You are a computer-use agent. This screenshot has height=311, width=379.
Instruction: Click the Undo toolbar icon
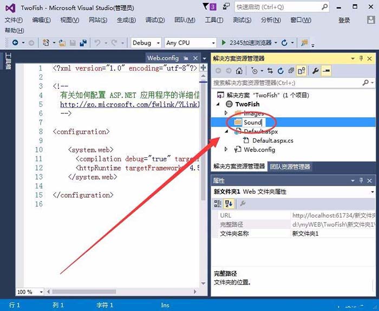pyautogui.click(x=97, y=43)
